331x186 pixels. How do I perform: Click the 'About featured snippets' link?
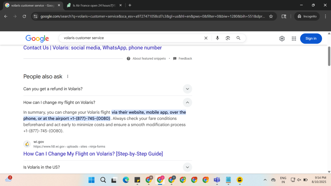pyautogui.click(x=149, y=59)
